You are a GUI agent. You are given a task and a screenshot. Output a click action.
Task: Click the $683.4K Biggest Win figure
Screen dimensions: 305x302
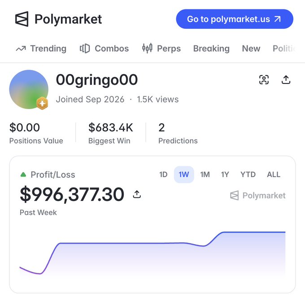tap(111, 127)
